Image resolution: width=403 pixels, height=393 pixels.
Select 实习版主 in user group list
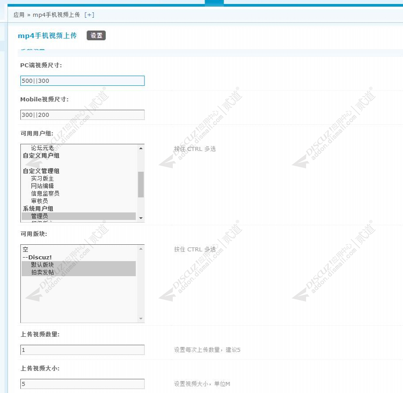tap(42, 178)
